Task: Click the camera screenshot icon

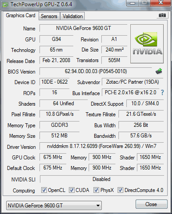Action: pyautogui.click(x=162, y=15)
